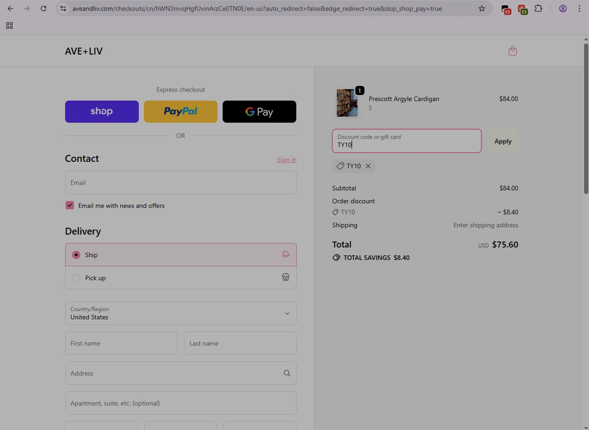Go back to the previous page
Image resolution: width=589 pixels, height=430 pixels.
10,8
